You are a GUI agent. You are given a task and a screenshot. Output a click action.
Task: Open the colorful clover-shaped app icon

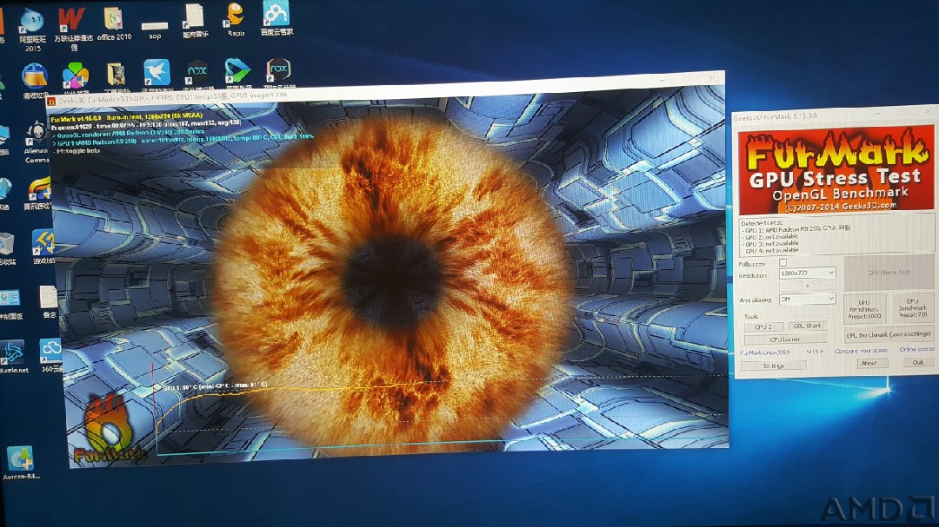coord(75,80)
